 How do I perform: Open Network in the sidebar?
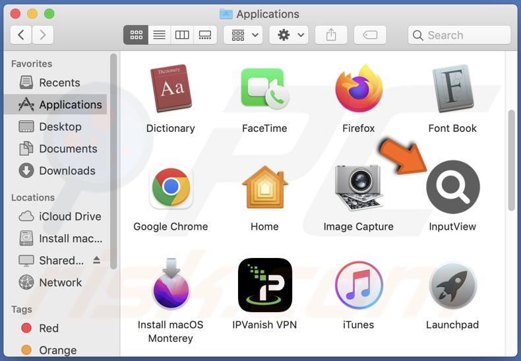coord(57,282)
